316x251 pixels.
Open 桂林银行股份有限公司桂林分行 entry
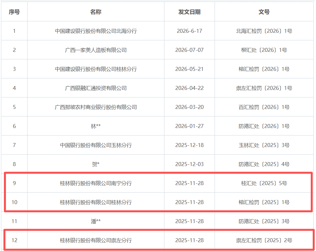point(96,202)
